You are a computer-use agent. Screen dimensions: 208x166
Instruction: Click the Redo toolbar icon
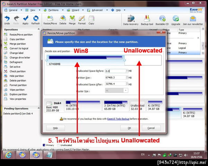point(16,20)
